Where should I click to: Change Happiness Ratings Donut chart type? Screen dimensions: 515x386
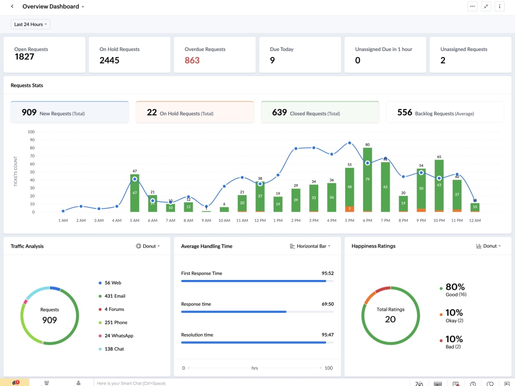488,246
